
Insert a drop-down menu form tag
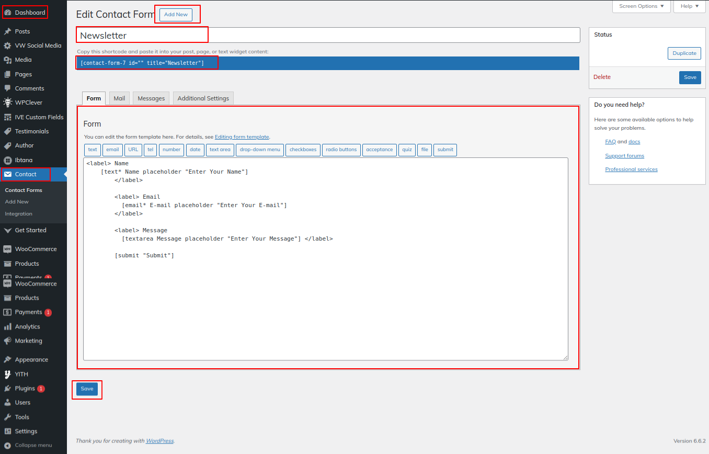260,150
